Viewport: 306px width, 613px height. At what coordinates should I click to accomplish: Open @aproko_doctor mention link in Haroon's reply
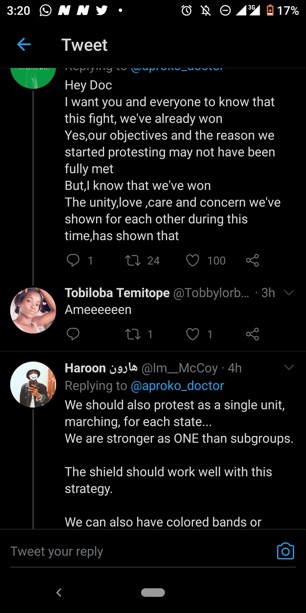pos(177,386)
